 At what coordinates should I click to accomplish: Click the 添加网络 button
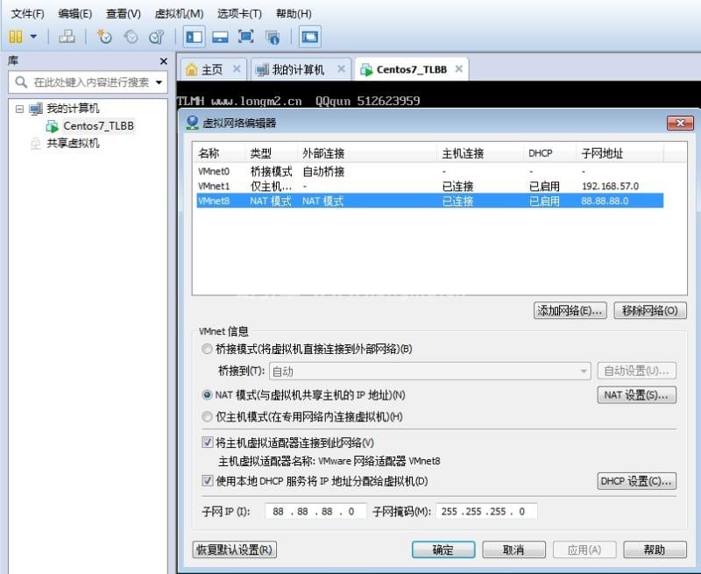[x=570, y=310]
